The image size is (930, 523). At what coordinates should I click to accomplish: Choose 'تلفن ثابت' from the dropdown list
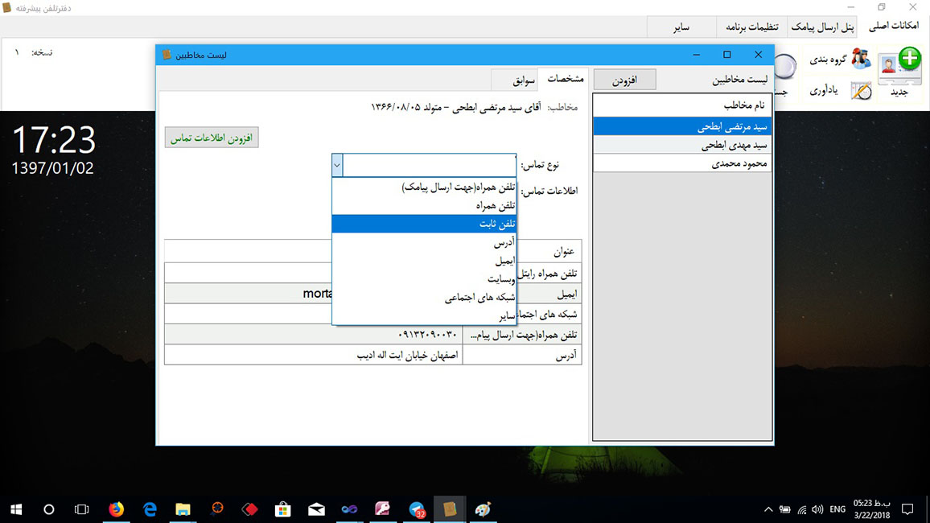tap(424, 224)
